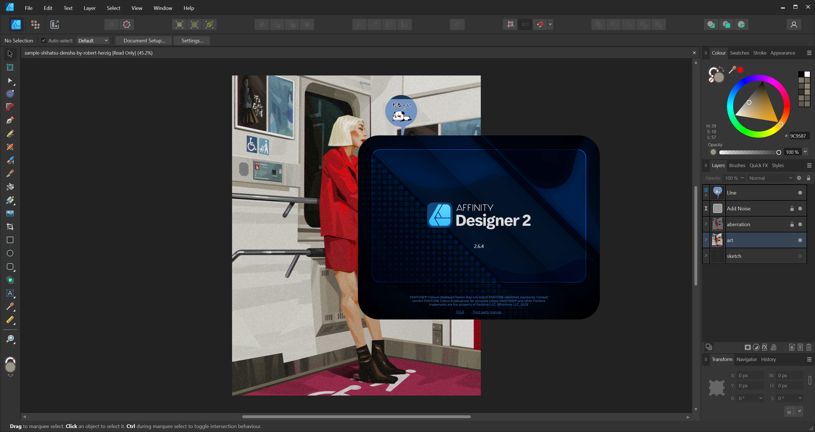Select the Pen tool

click(10, 120)
